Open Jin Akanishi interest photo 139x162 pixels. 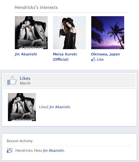pyautogui.click(x=31, y=33)
